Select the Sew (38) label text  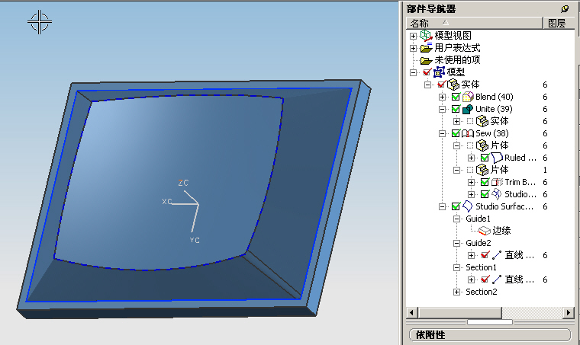tap(492, 133)
